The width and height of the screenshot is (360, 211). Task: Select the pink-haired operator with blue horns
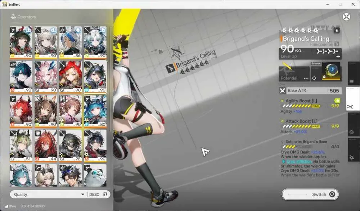point(46,77)
